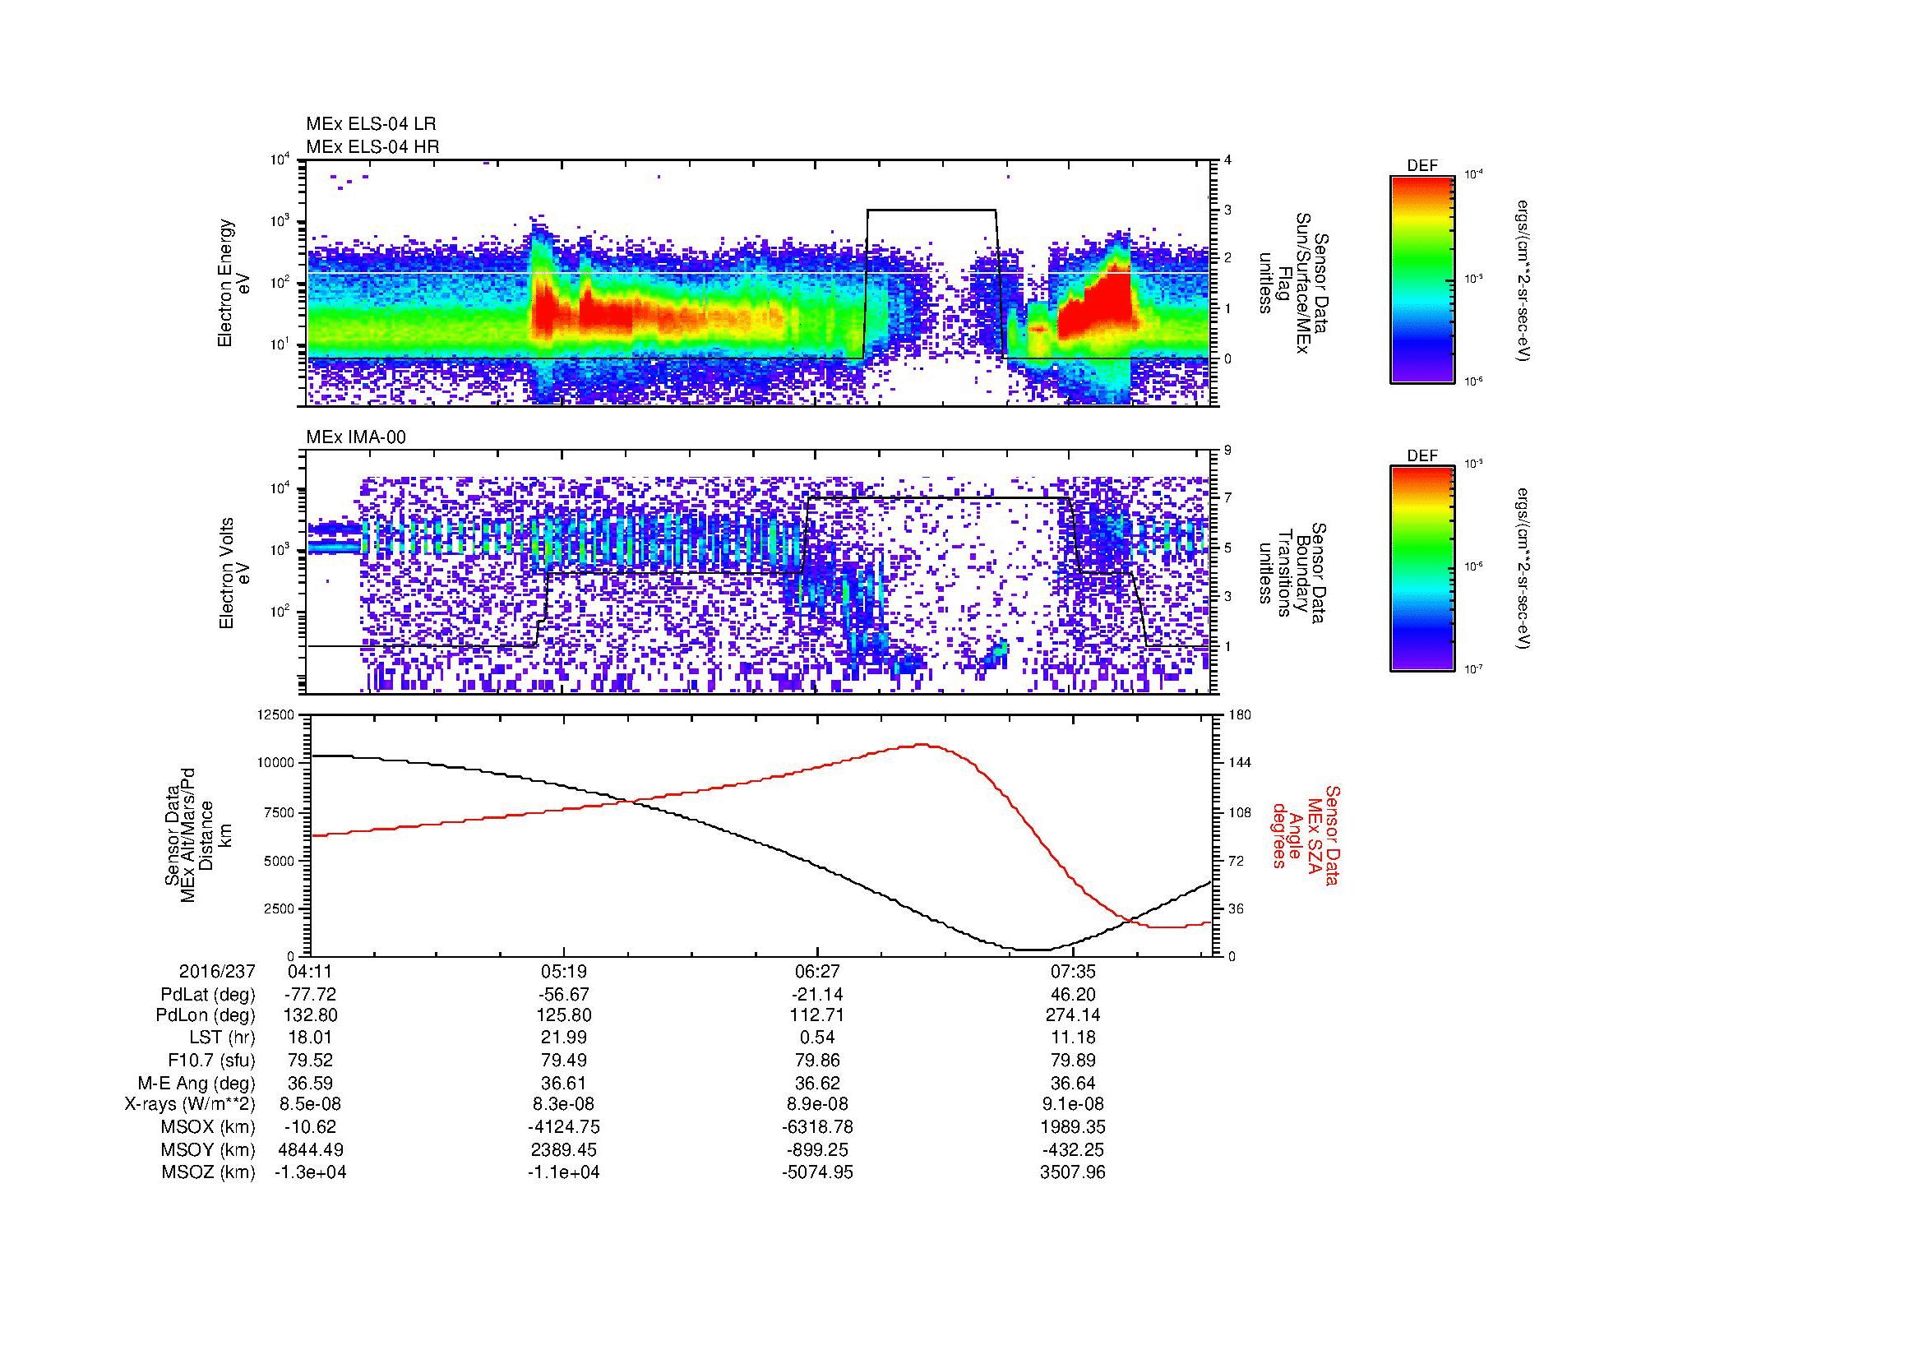Click the MSOZ value '3507.96'
1923x1359 pixels.
pos(1073,1172)
